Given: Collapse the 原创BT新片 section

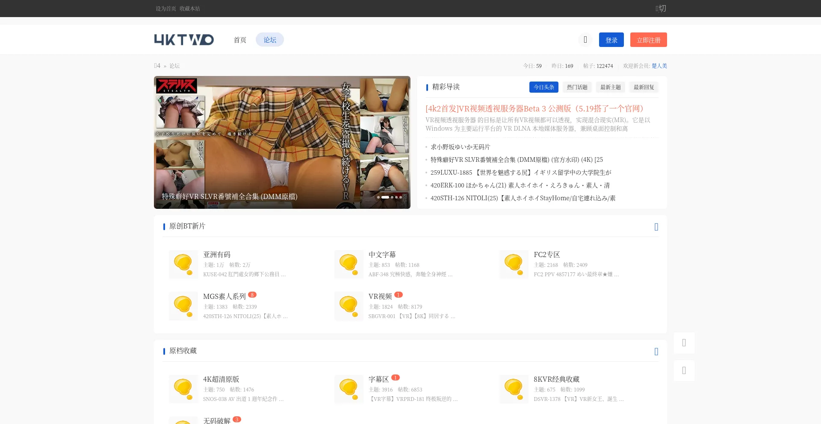Looking at the screenshot, I should (656, 227).
